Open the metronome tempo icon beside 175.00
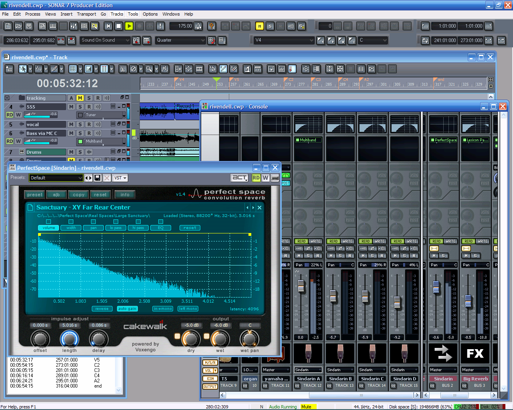This screenshot has width=513, height=410. point(198,26)
